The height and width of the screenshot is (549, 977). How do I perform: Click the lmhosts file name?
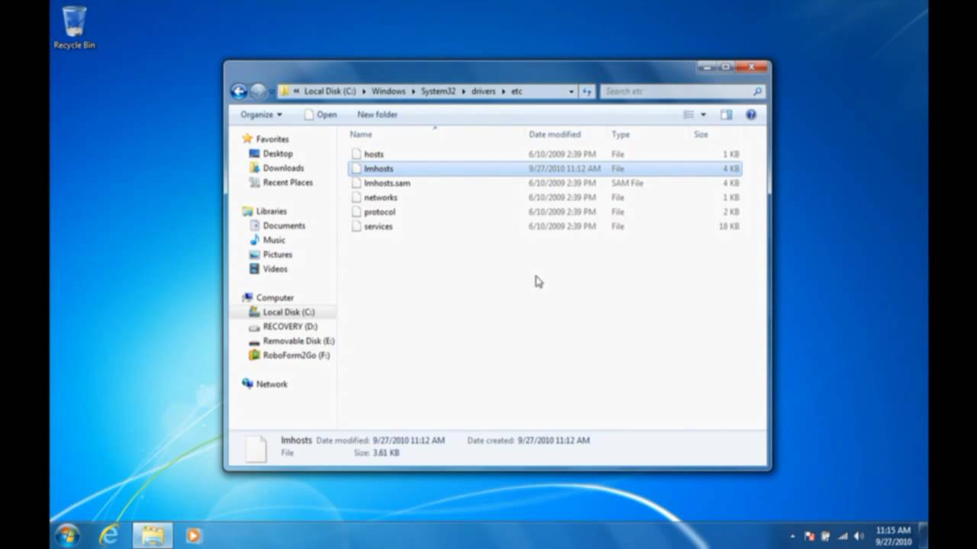(x=379, y=169)
